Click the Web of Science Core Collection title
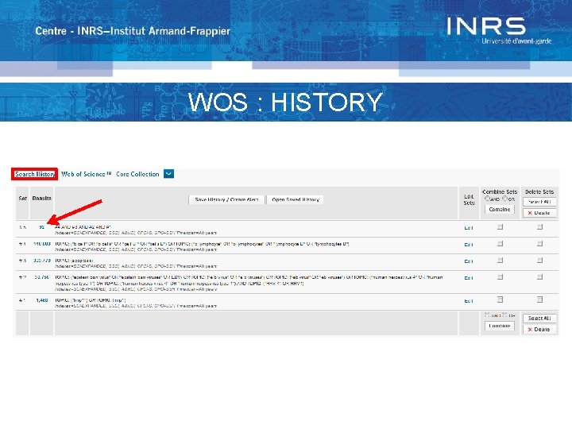The height and width of the screenshot is (429, 572). pyautogui.click(x=110, y=174)
